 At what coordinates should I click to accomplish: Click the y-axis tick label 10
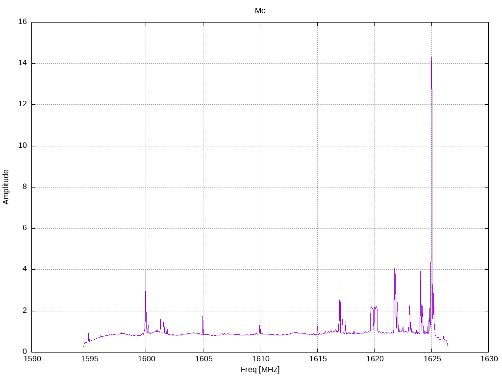[23, 146]
